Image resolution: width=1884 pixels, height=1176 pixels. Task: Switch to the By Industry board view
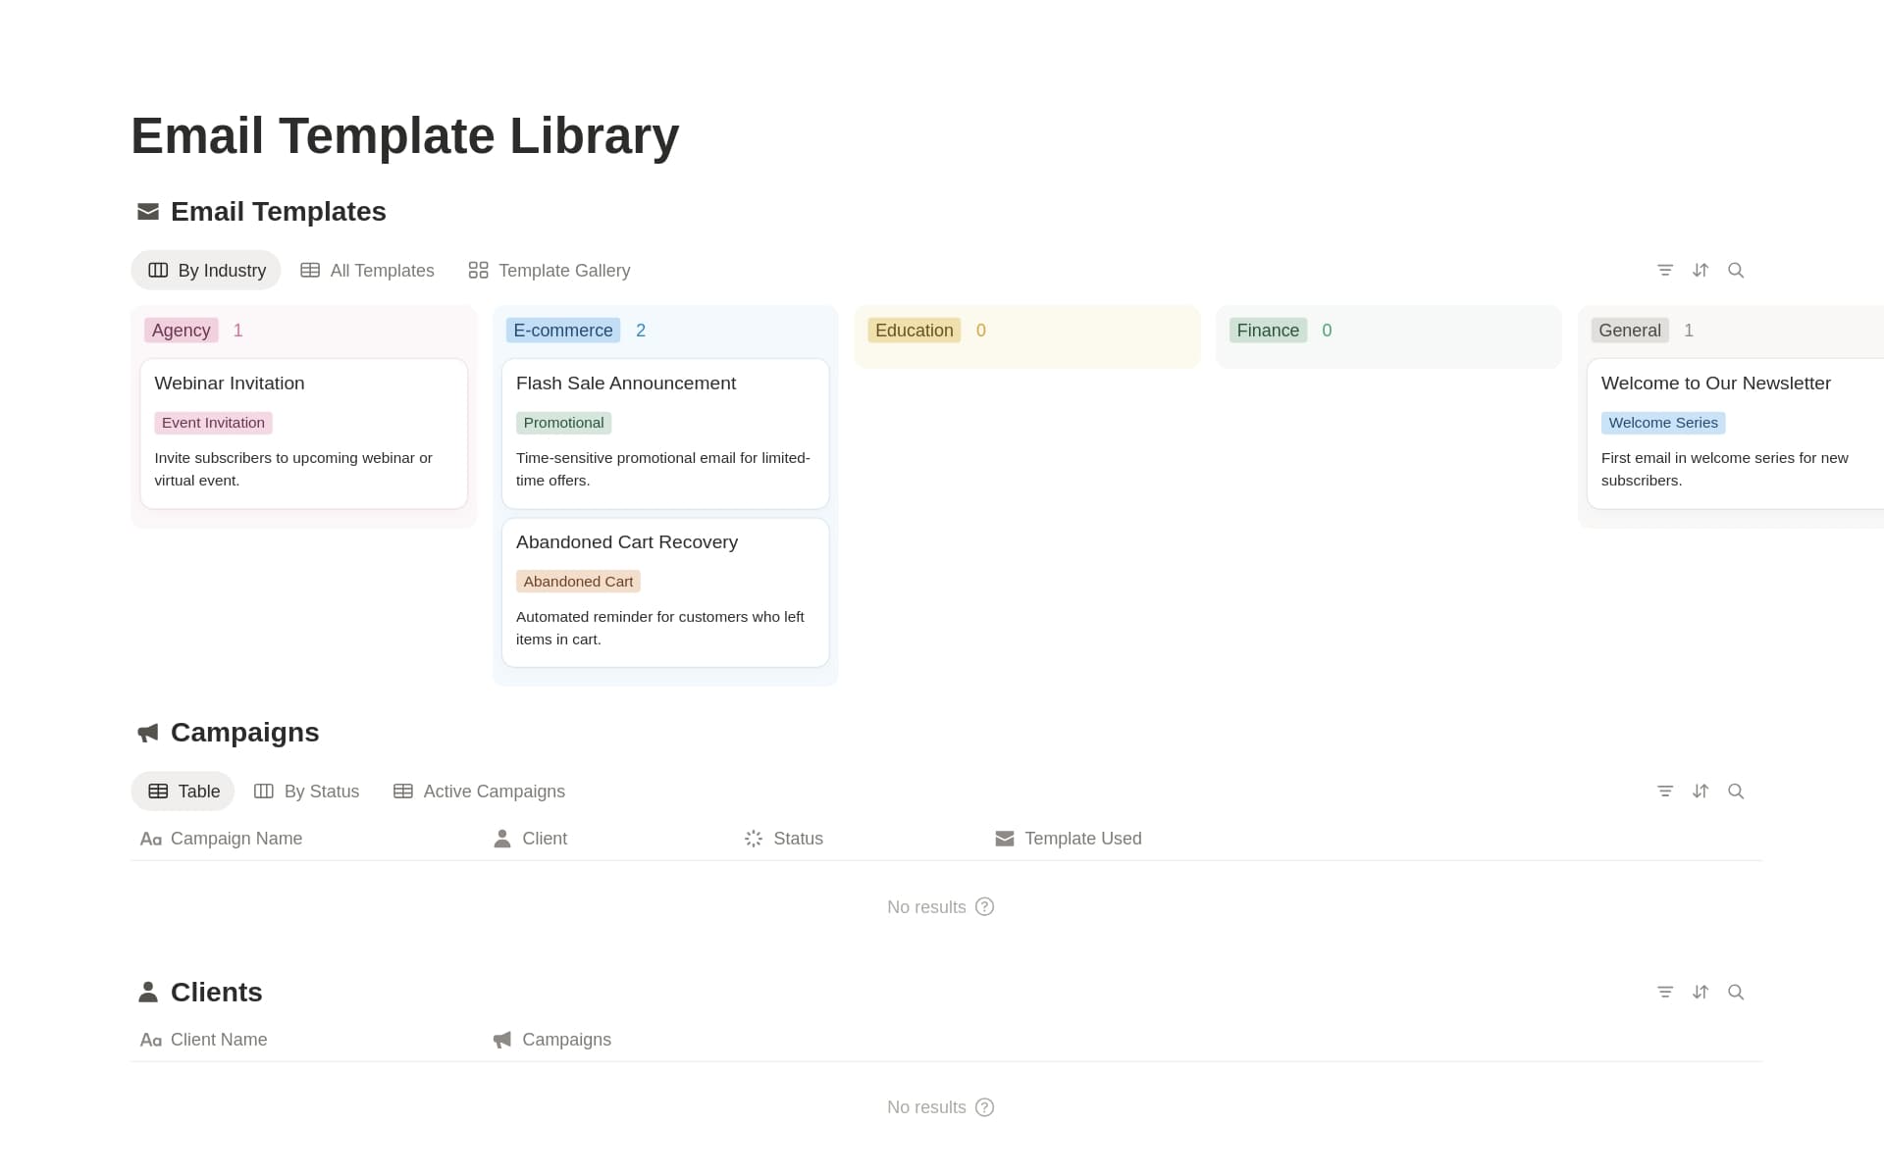click(x=206, y=270)
